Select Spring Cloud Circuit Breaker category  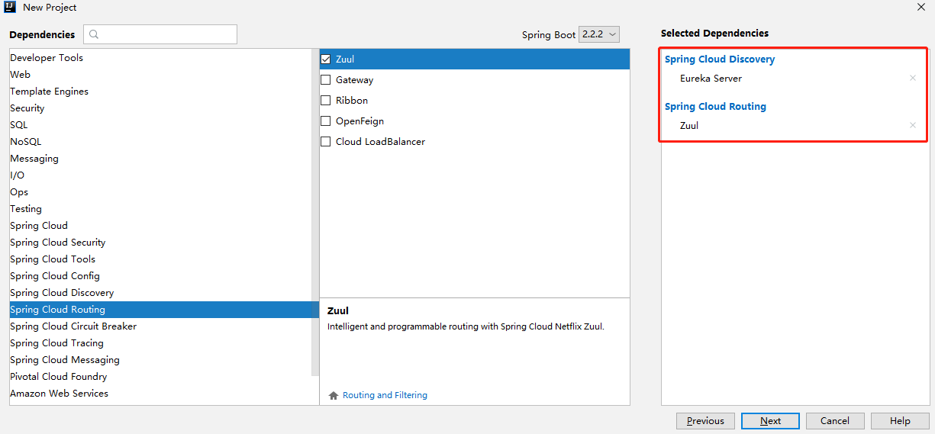tap(73, 326)
